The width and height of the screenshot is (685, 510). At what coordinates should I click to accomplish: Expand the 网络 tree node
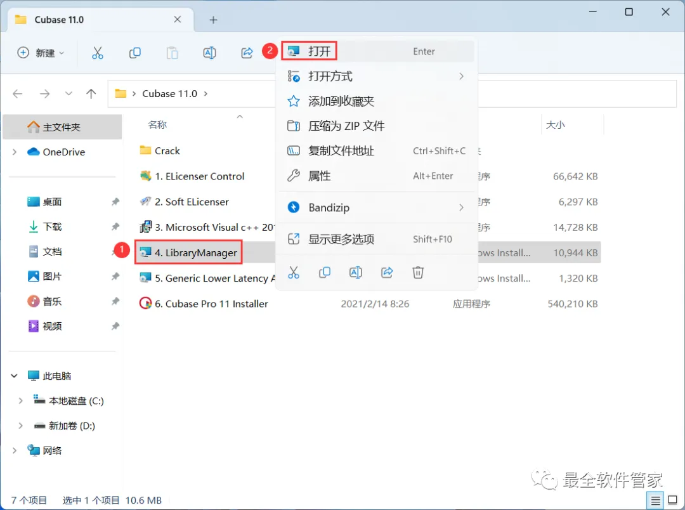pyautogui.click(x=15, y=450)
